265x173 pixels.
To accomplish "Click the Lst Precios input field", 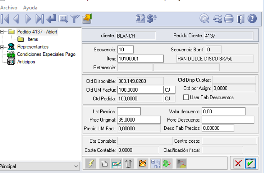I will (129, 111).
